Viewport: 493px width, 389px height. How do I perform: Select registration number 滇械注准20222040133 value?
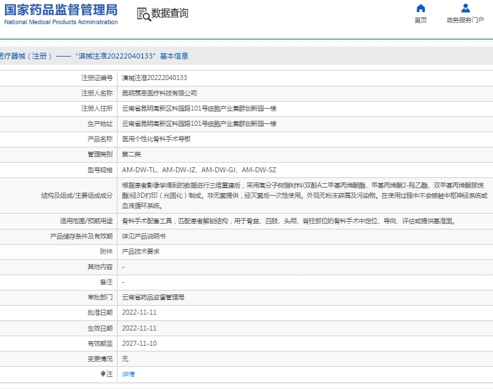(x=154, y=78)
